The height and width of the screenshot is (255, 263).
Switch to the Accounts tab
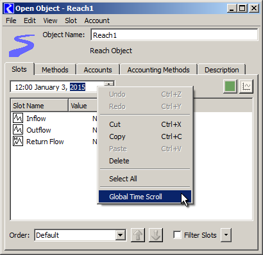[x=98, y=70]
